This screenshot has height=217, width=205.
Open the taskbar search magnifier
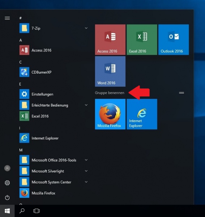coord(22,211)
